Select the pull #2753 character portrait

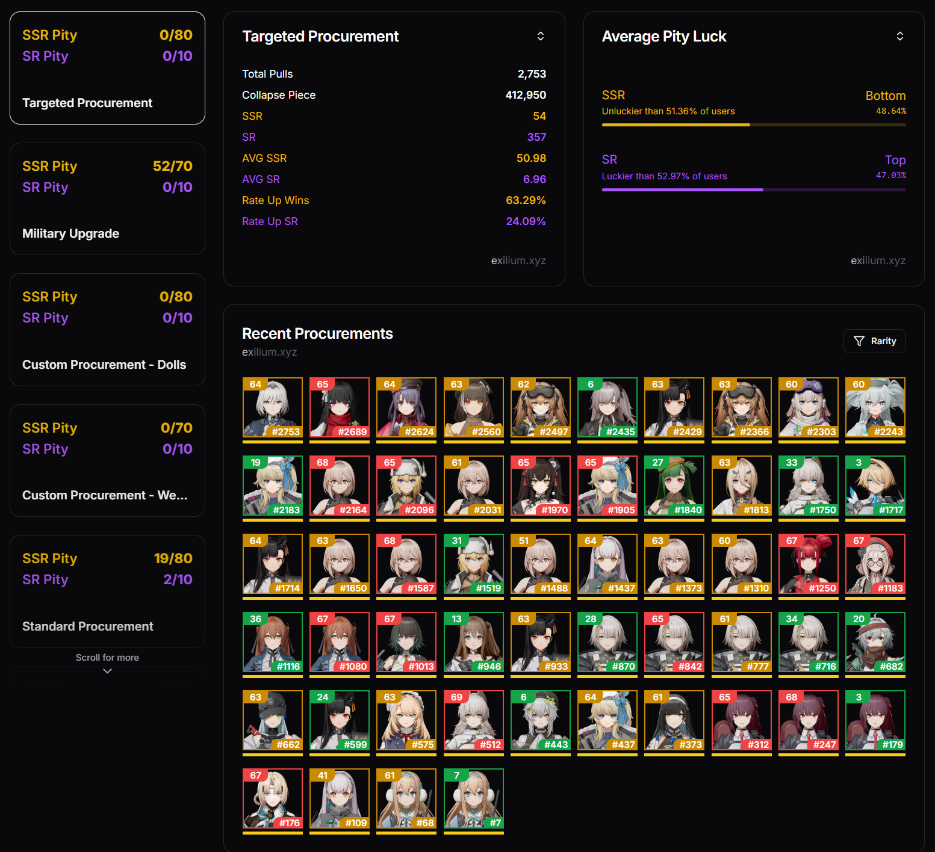(273, 407)
